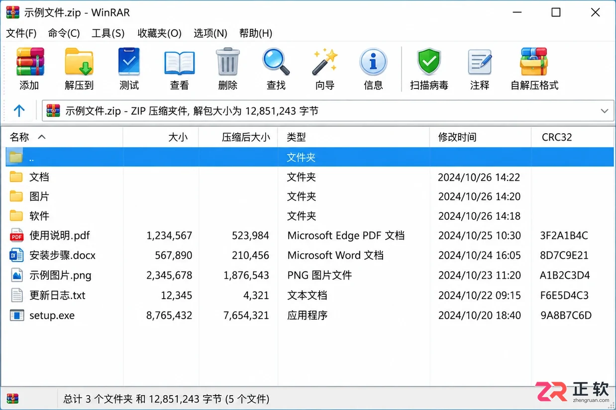This screenshot has width=616, height=410.
Task: Open the 选项(N) menu
Action: coord(210,33)
